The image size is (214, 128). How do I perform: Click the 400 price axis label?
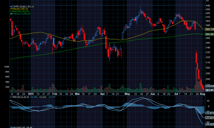208,21
